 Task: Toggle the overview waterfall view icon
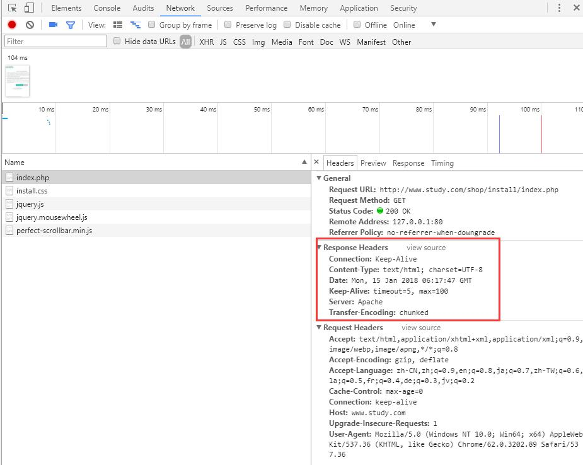point(136,25)
